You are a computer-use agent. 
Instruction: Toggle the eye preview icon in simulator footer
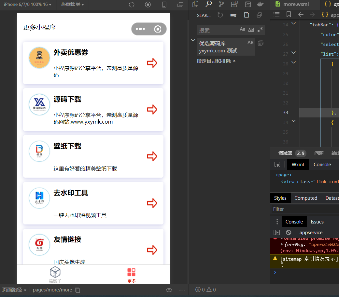(169, 290)
